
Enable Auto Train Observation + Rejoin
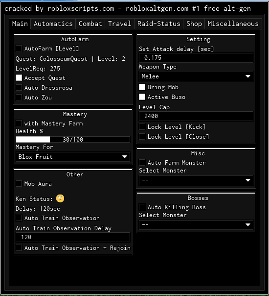point(19,247)
